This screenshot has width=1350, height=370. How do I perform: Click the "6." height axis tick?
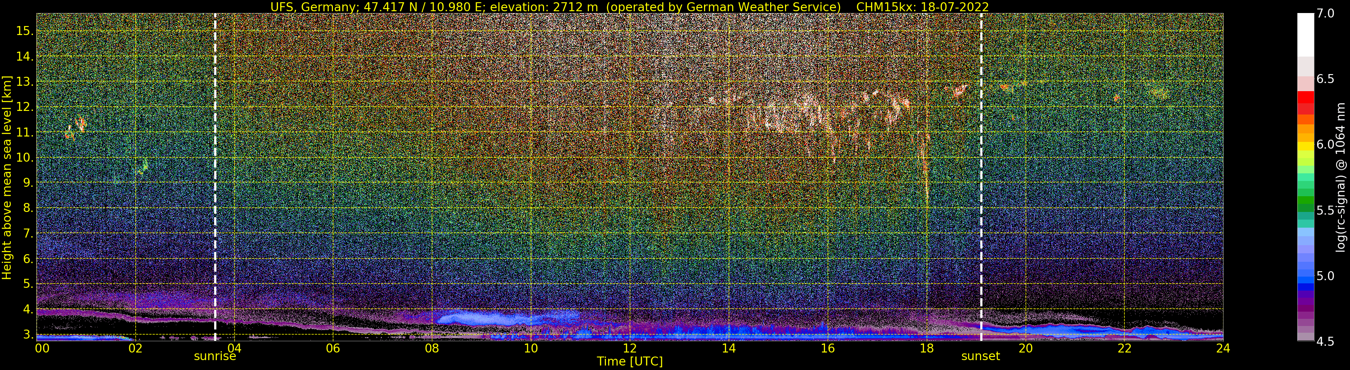click(x=28, y=259)
